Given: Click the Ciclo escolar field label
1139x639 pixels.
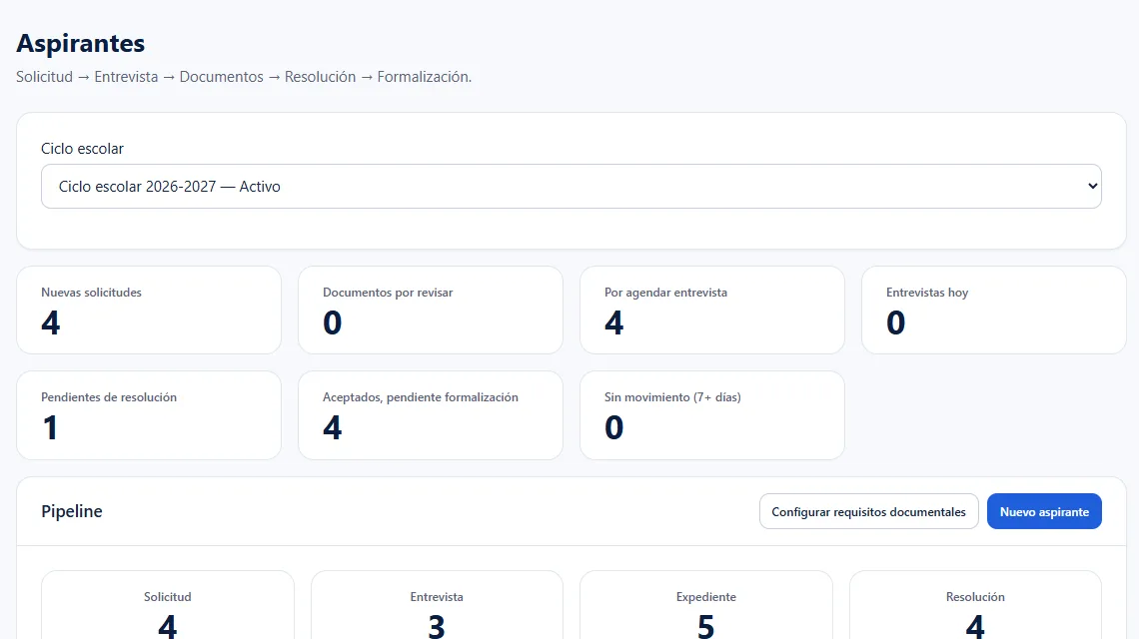Looking at the screenshot, I should (82, 149).
